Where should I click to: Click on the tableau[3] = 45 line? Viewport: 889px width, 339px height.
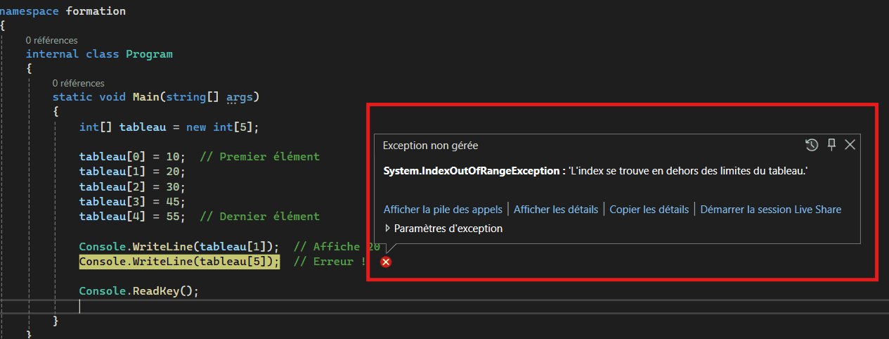[x=132, y=202]
